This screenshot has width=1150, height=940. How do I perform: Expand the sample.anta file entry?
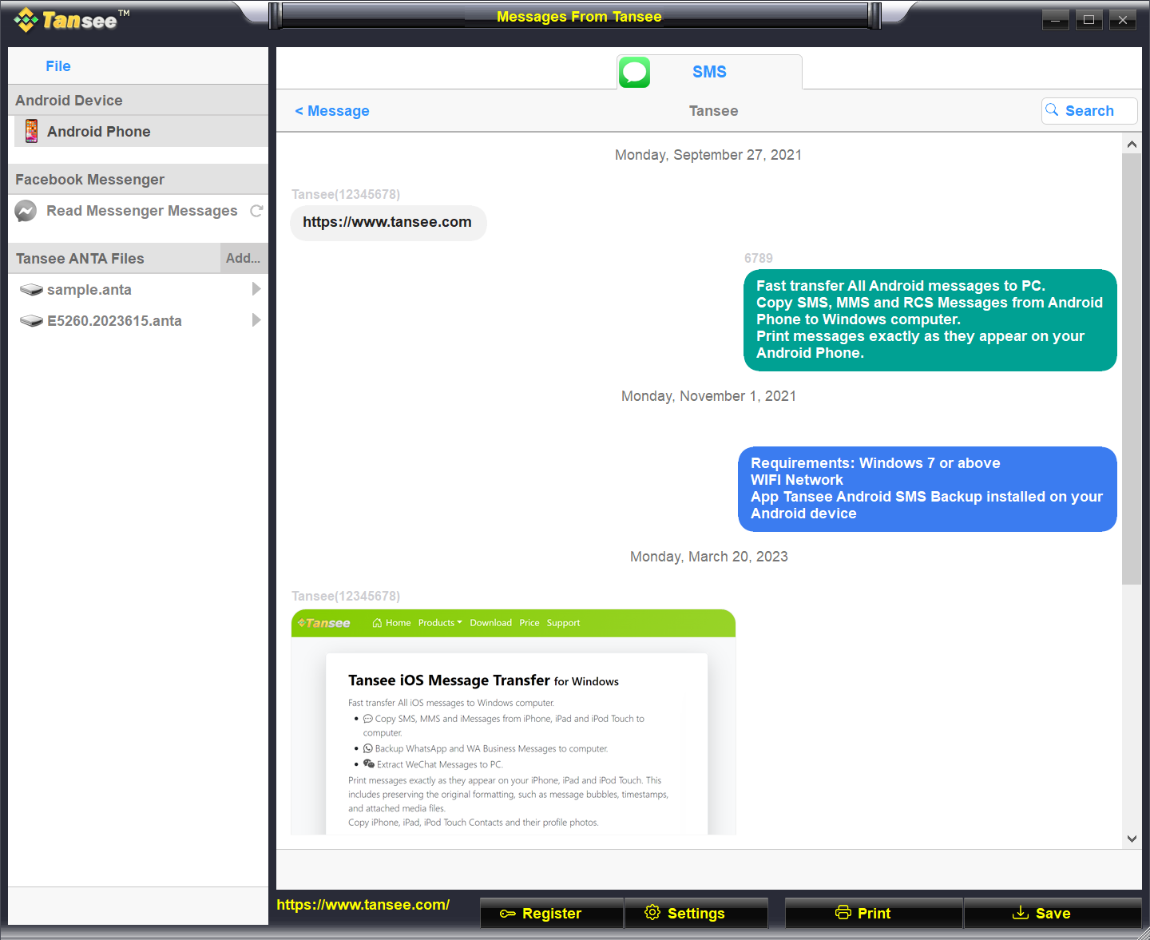click(256, 289)
